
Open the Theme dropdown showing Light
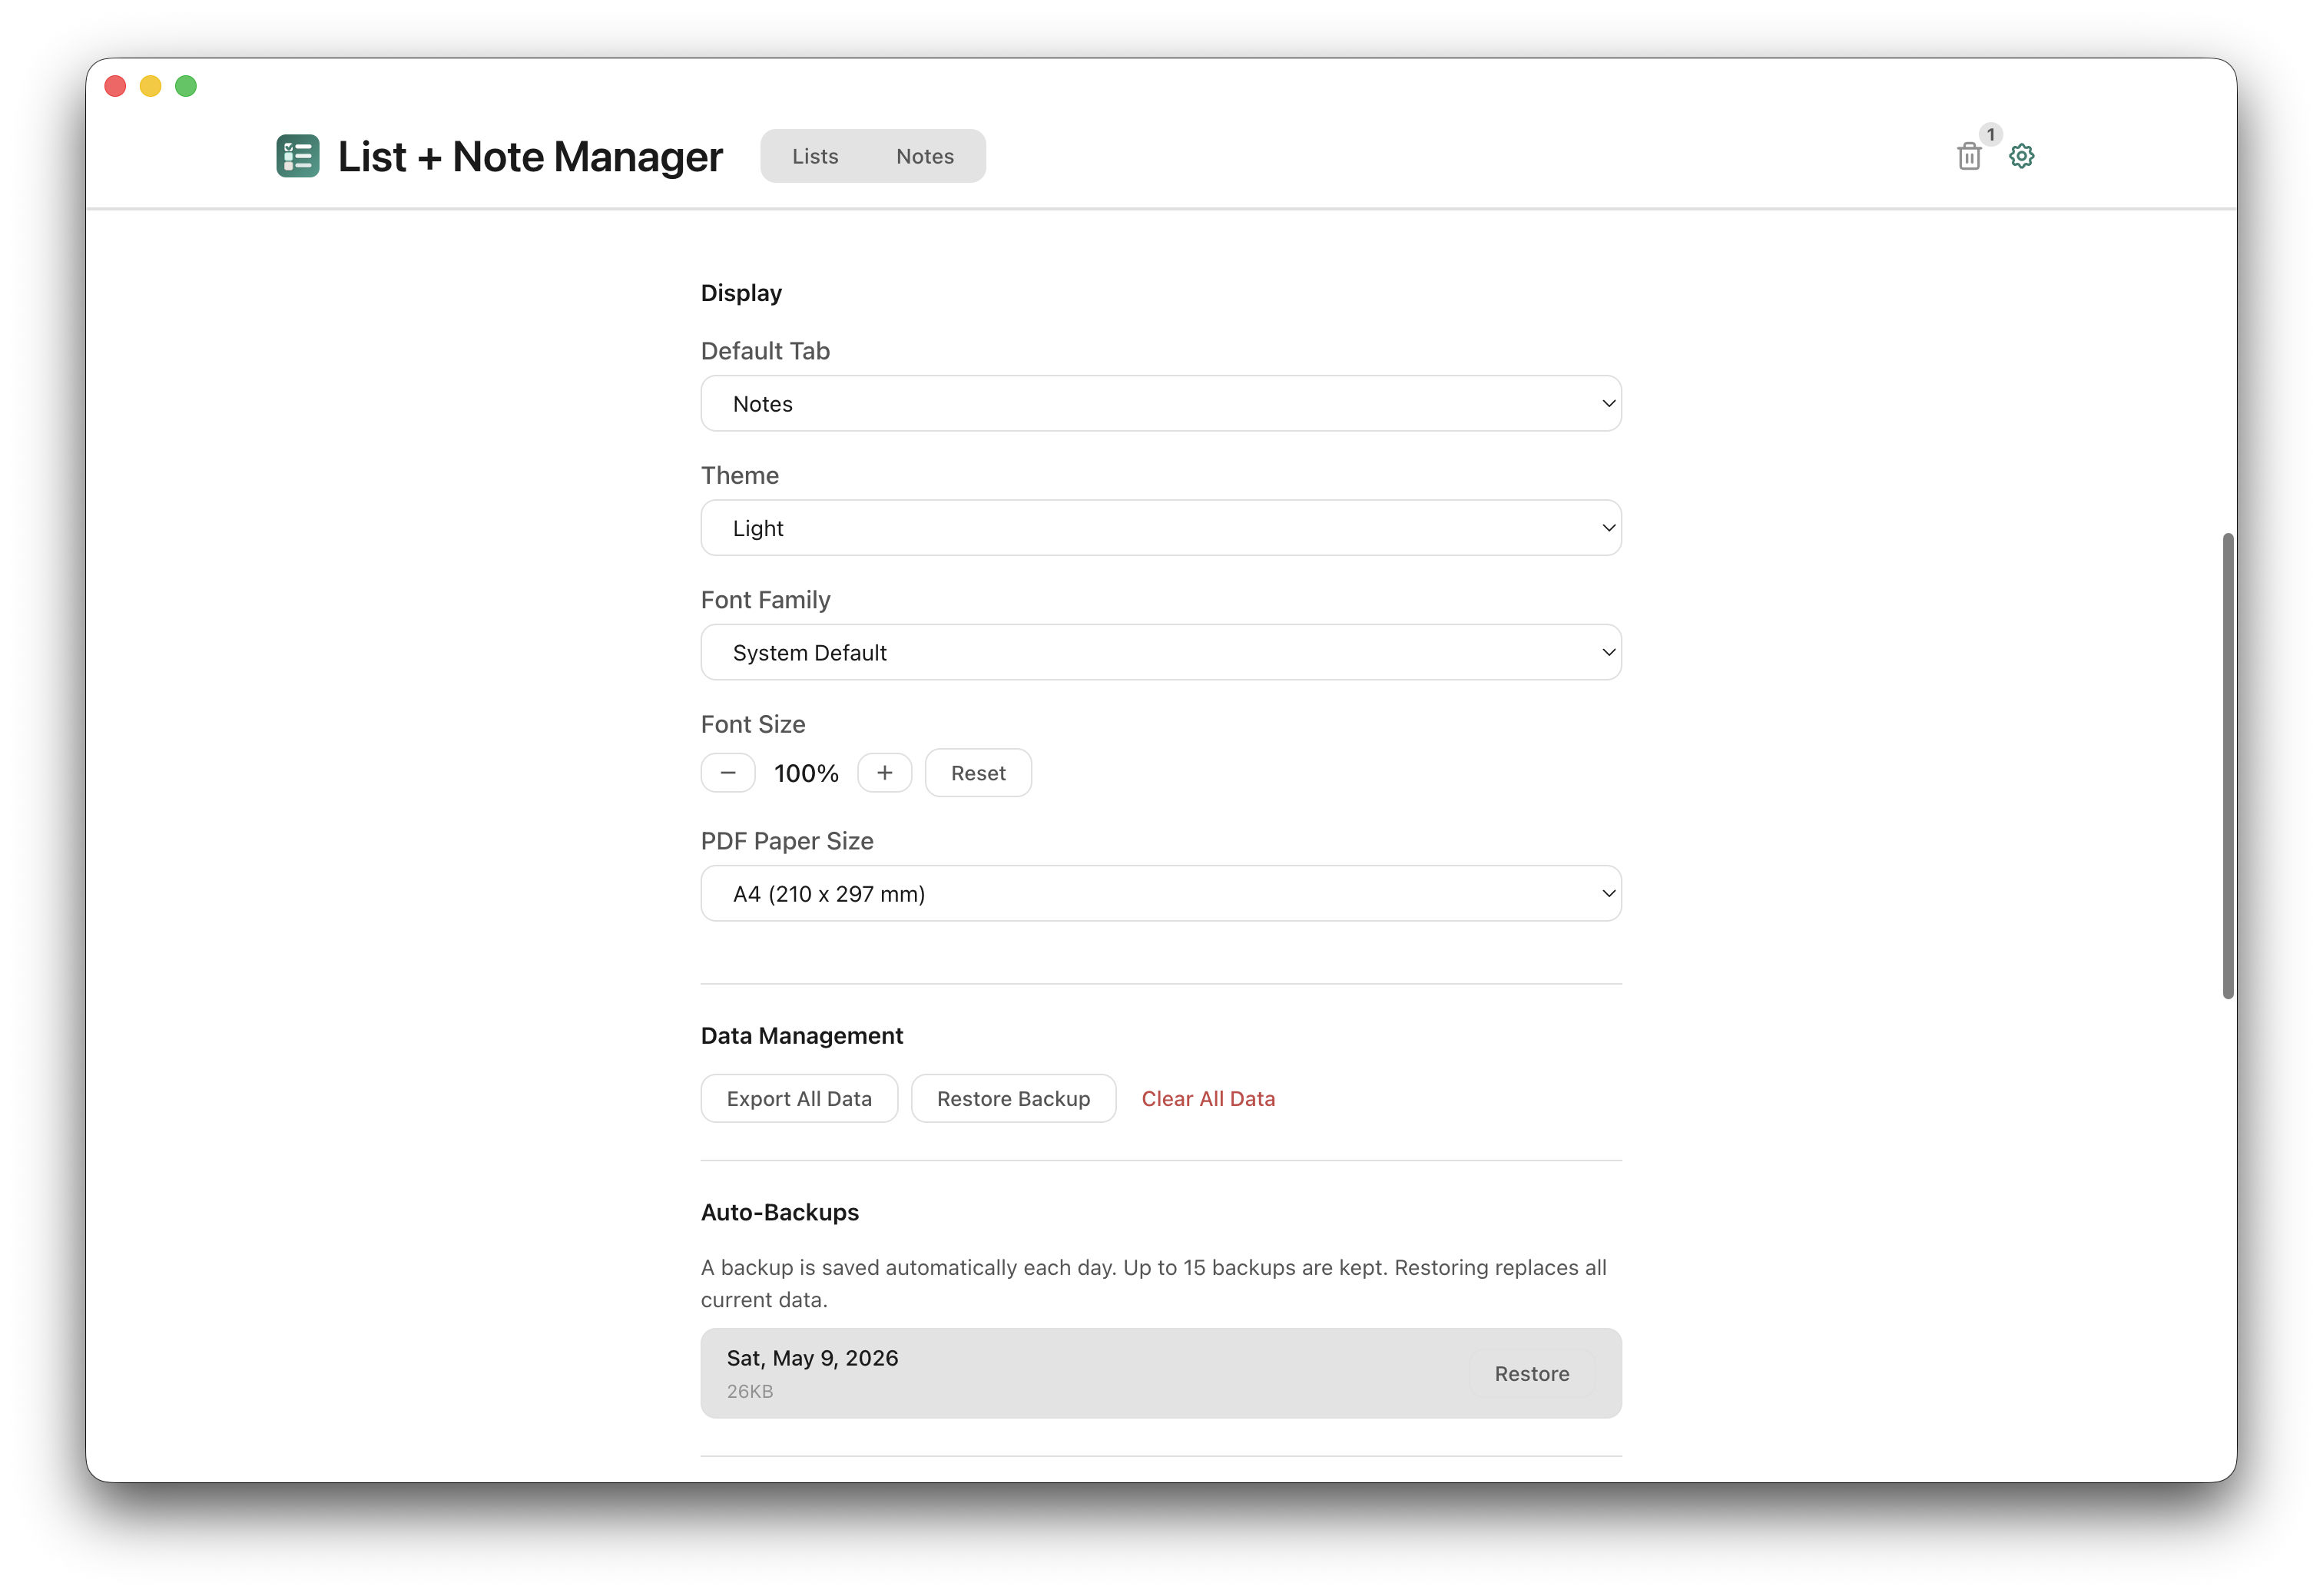[x=1160, y=528]
